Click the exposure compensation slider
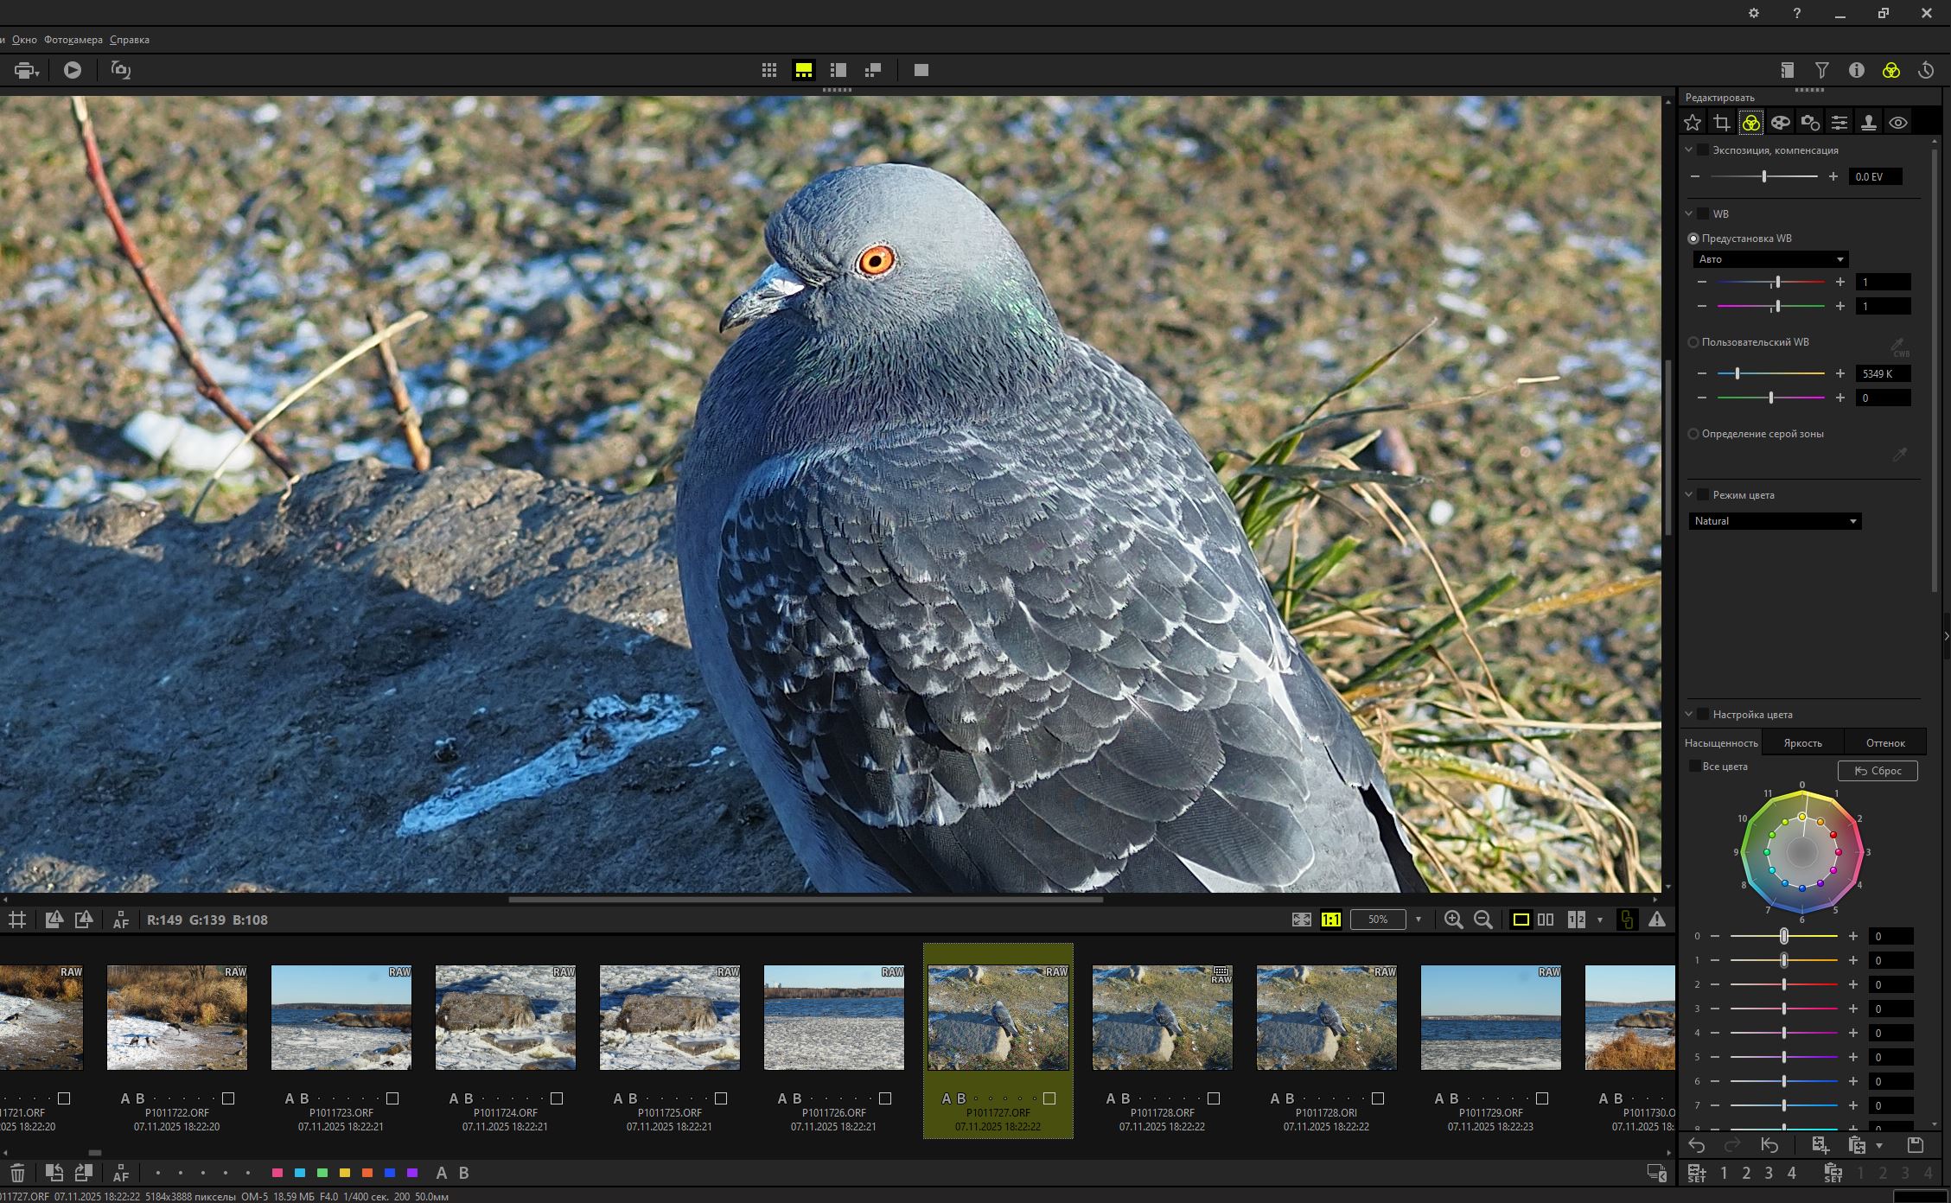1951x1203 pixels. pos(1763,176)
